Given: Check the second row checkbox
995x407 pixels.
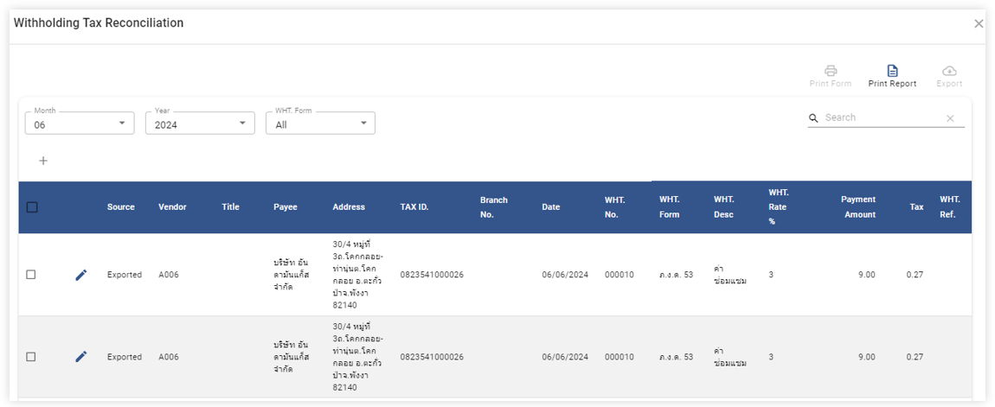Looking at the screenshot, I should point(31,357).
